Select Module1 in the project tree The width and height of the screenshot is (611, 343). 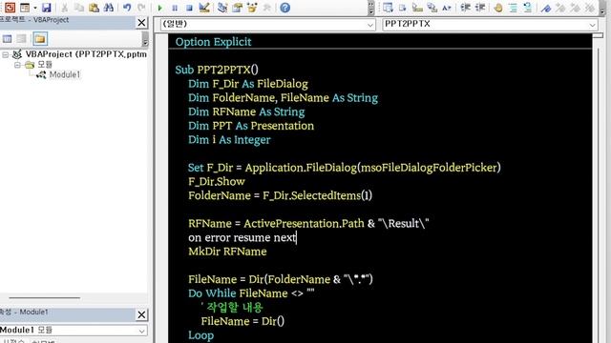pos(65,74)
